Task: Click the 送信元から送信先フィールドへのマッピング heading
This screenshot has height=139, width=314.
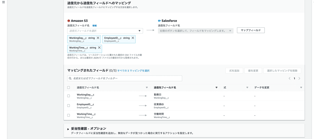Action: click(99, 3)
